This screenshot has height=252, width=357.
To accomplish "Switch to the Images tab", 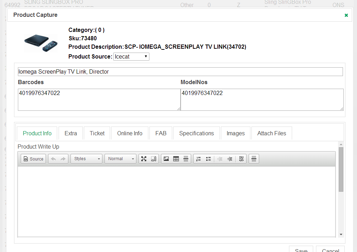I will point(236,134).
